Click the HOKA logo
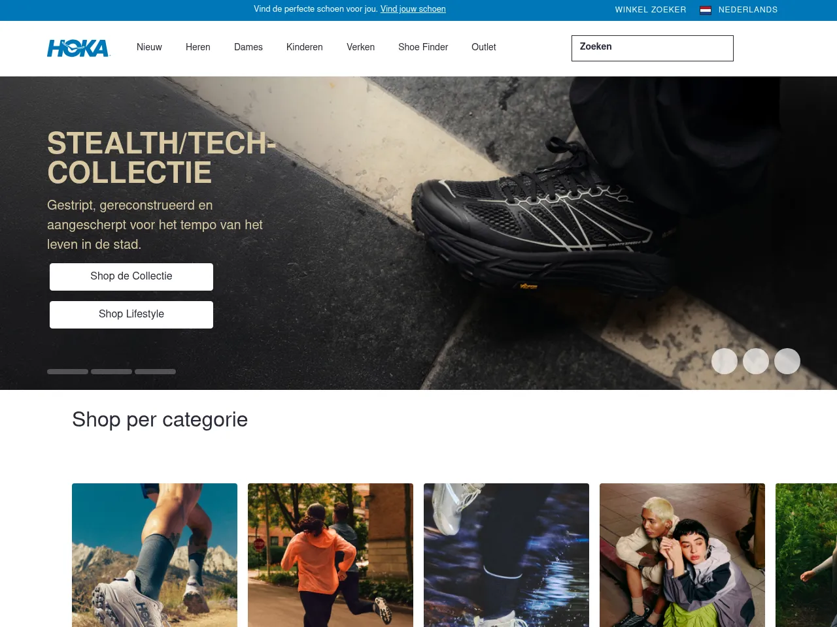The image size is (837, 627). [78, 48]
